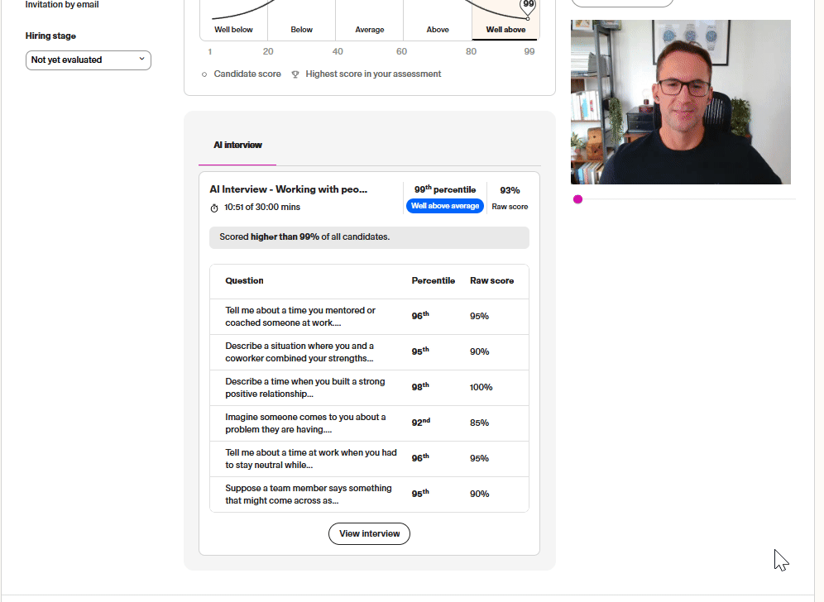Viewport: 824px width, 602px height.
Task: Click the stopwatch icon beside the interview duration
Action: click(x=215, y=207)
